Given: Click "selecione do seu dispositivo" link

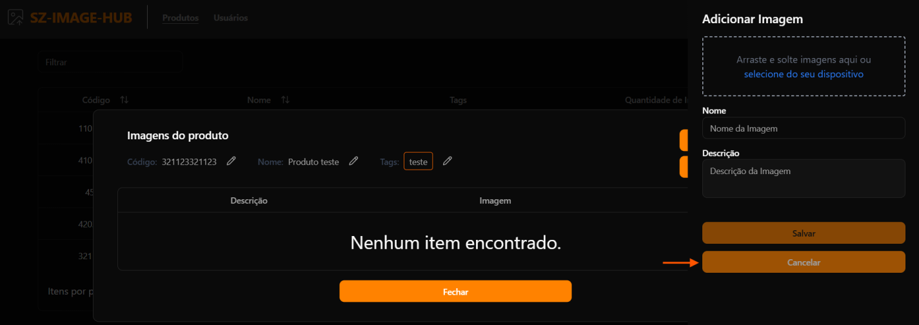Looking at the screenshot, I should pyautogui.click(x=804, y=74).
